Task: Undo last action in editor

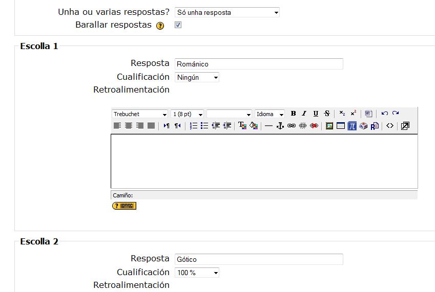Action: (x=384, y=114)
